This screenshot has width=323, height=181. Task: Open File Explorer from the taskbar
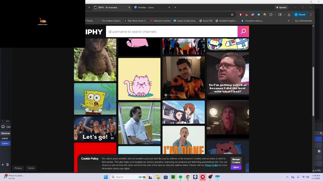pos(158,177)
